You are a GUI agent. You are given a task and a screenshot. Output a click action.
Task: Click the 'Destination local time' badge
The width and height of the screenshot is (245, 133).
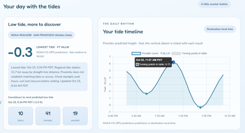[x=220, y=29]
